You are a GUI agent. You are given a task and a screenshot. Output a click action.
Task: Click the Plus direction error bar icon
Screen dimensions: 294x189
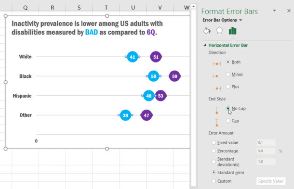click(218, 88)
